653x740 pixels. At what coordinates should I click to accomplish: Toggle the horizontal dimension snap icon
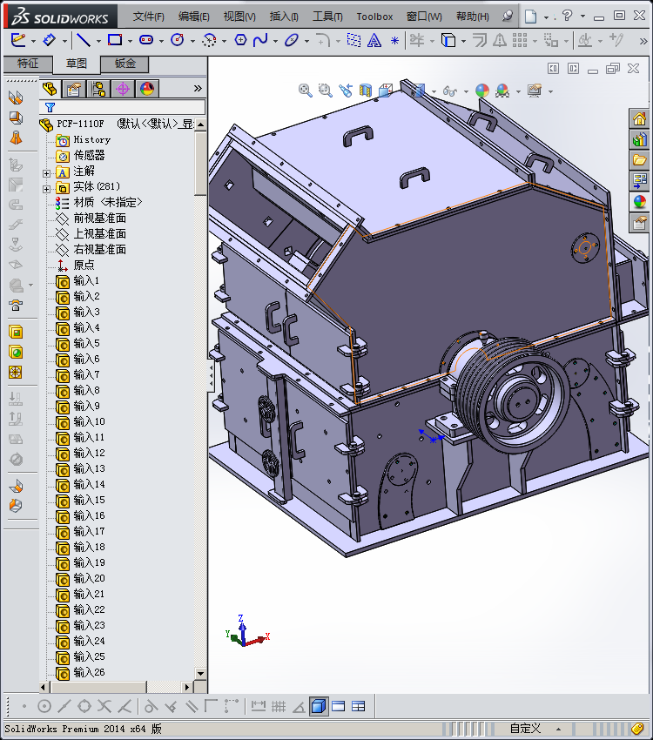click(x=258, y=707)
